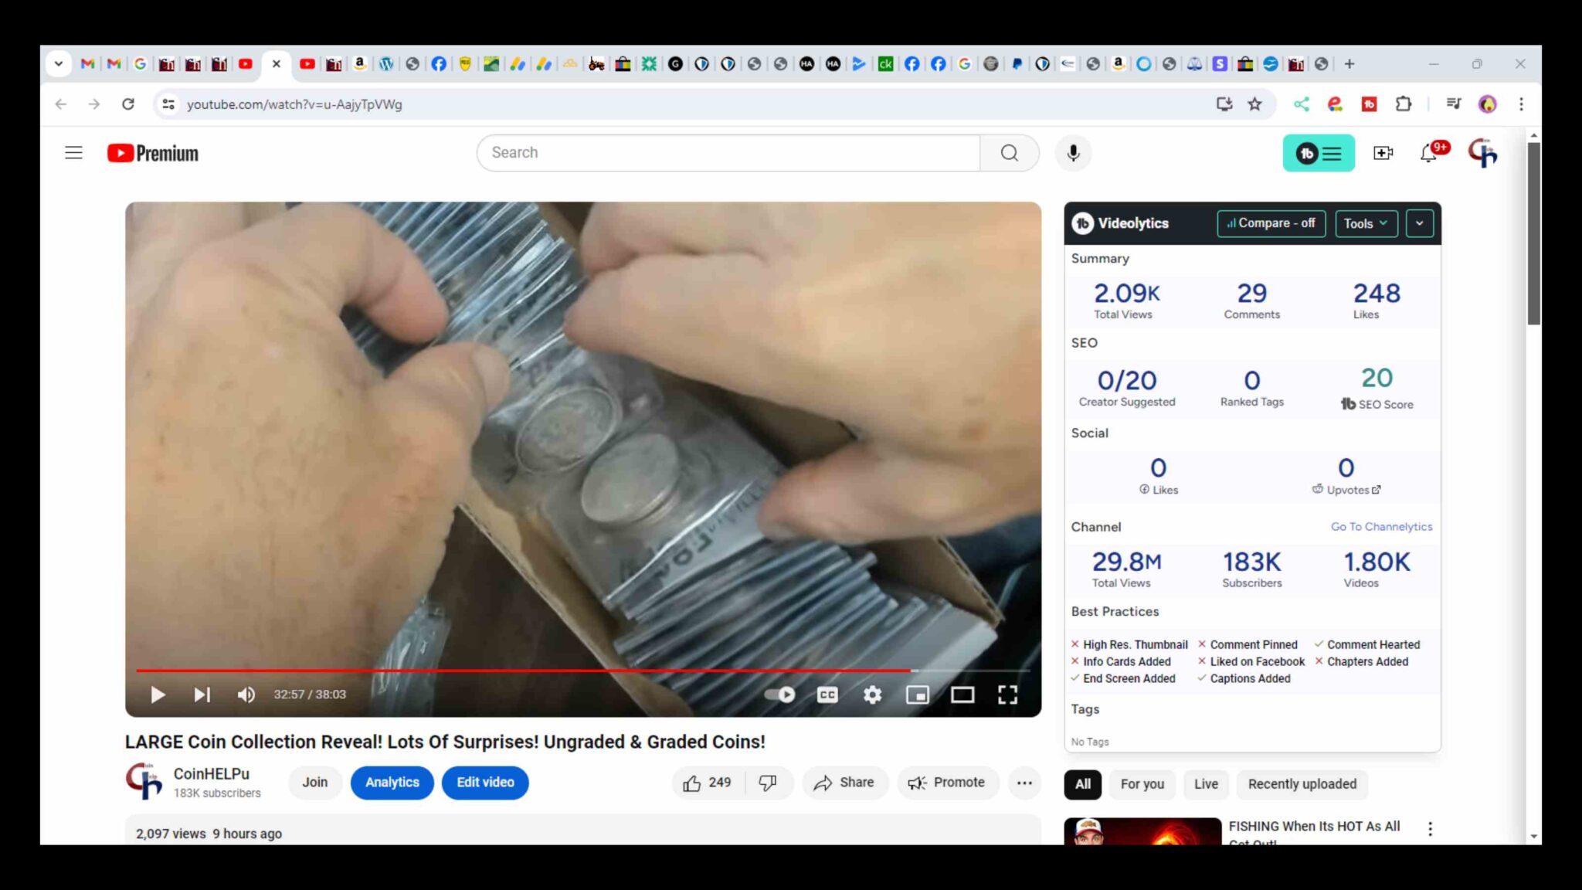Go to YouTube Premium home logo
This screenshot has width=1582, height=890.
[x=153, y=153]
